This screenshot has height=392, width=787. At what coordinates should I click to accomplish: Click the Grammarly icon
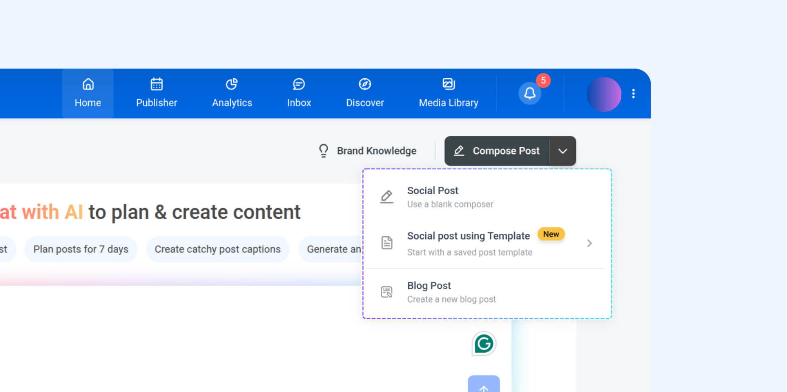coord(484,343)
